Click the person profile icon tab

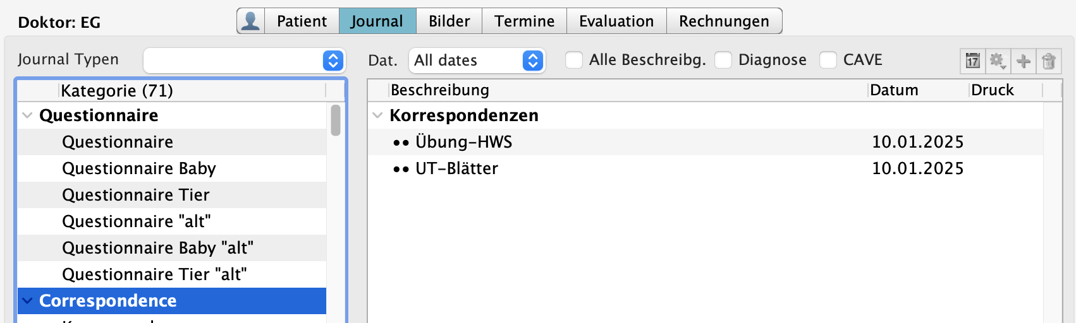click(250, 21)
